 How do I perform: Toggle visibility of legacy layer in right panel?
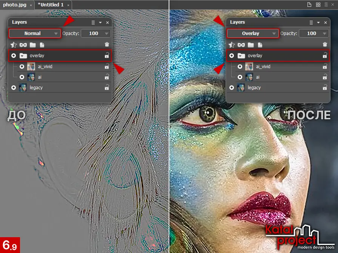click(x=232, y=88)
